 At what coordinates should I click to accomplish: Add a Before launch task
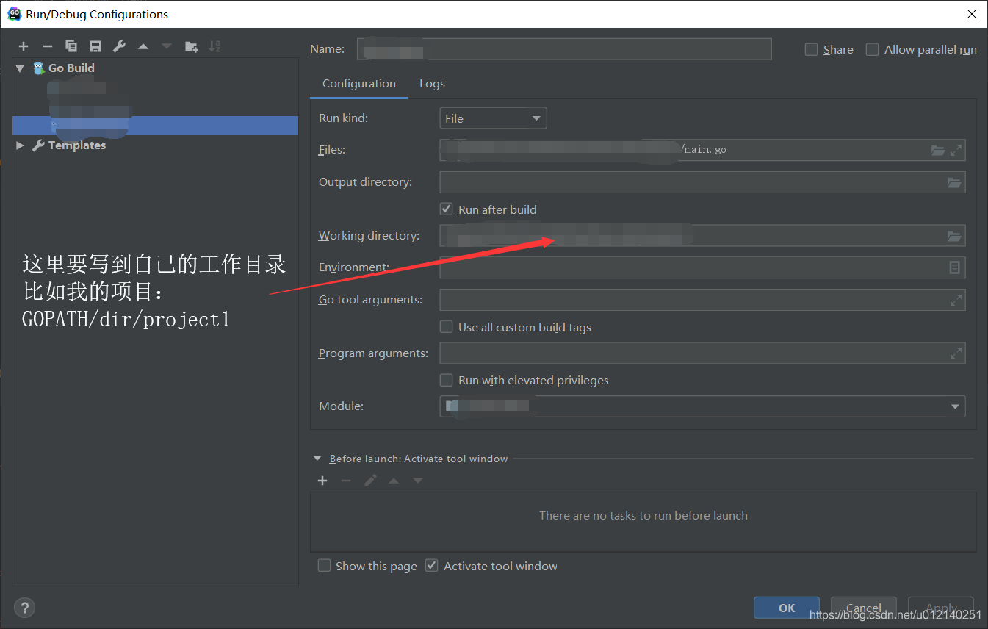coord(322,481)
